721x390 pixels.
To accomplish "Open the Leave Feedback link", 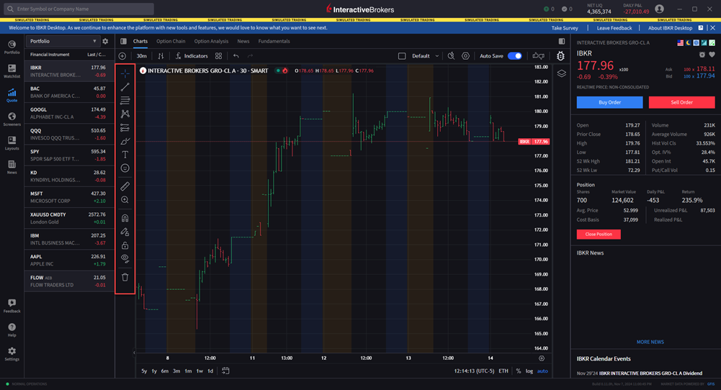I will point(614,28).
